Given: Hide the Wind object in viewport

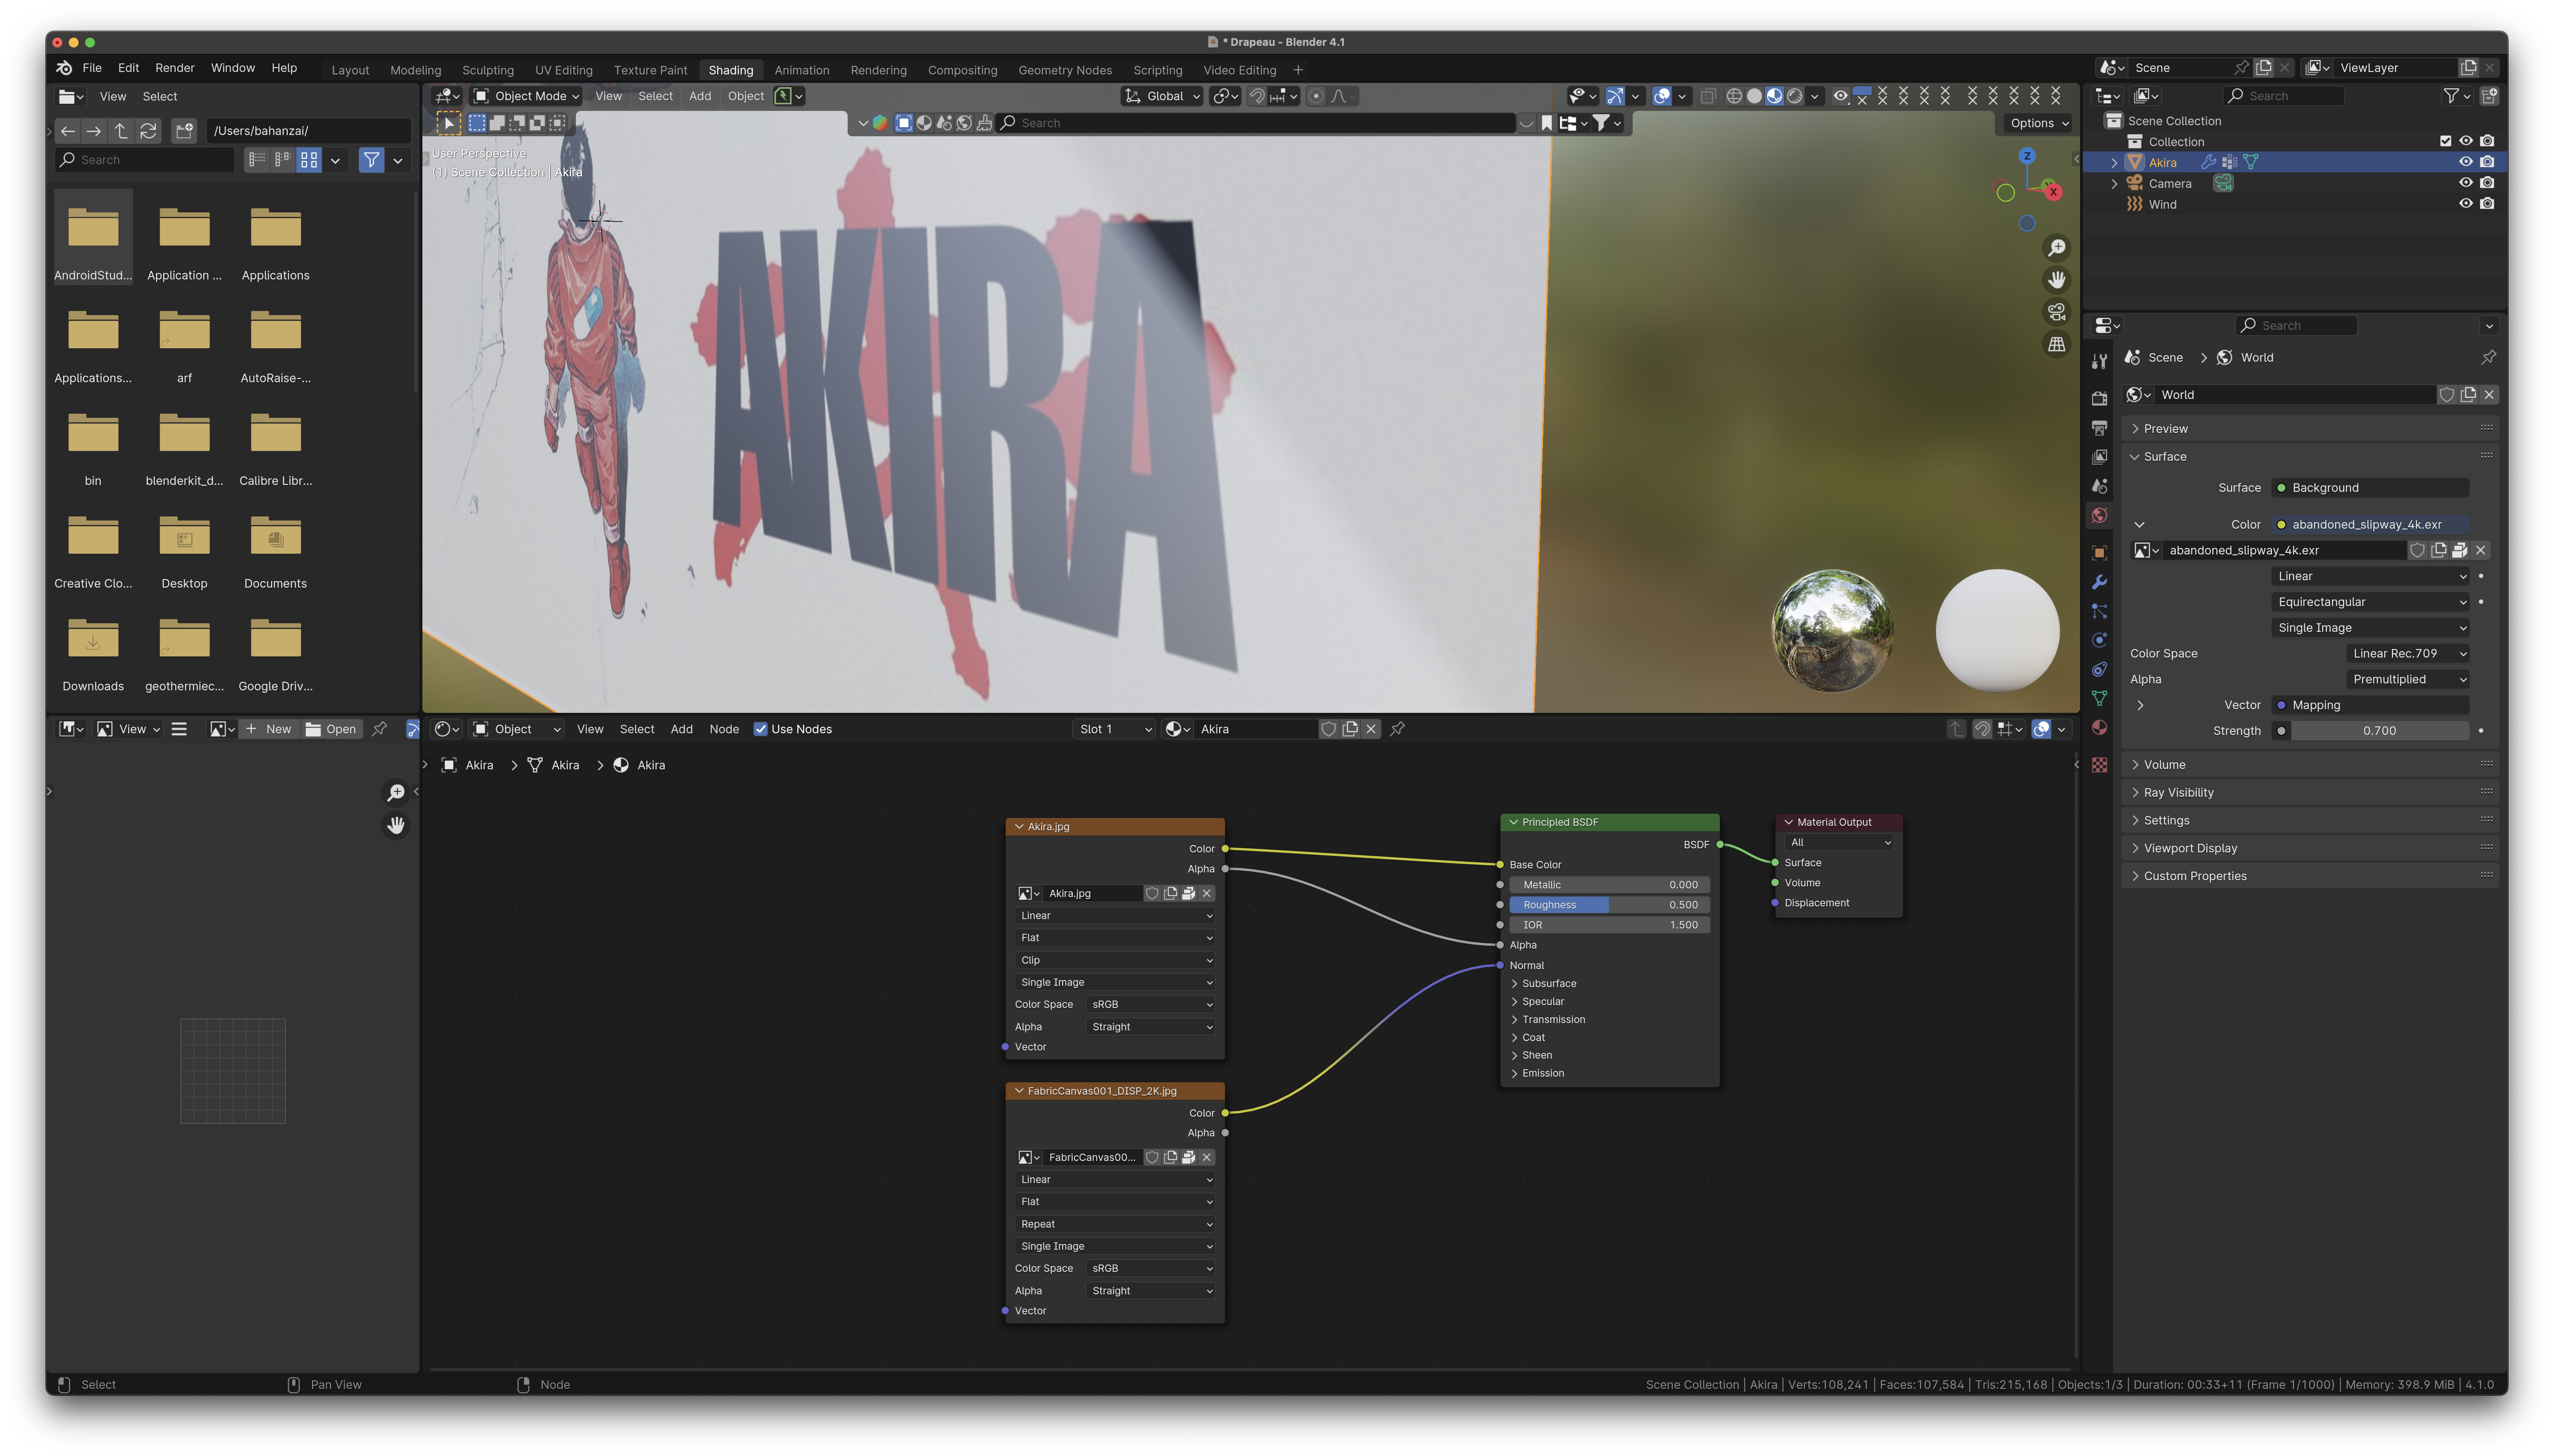Looking at the screenshot, I should pos(2465,204).
